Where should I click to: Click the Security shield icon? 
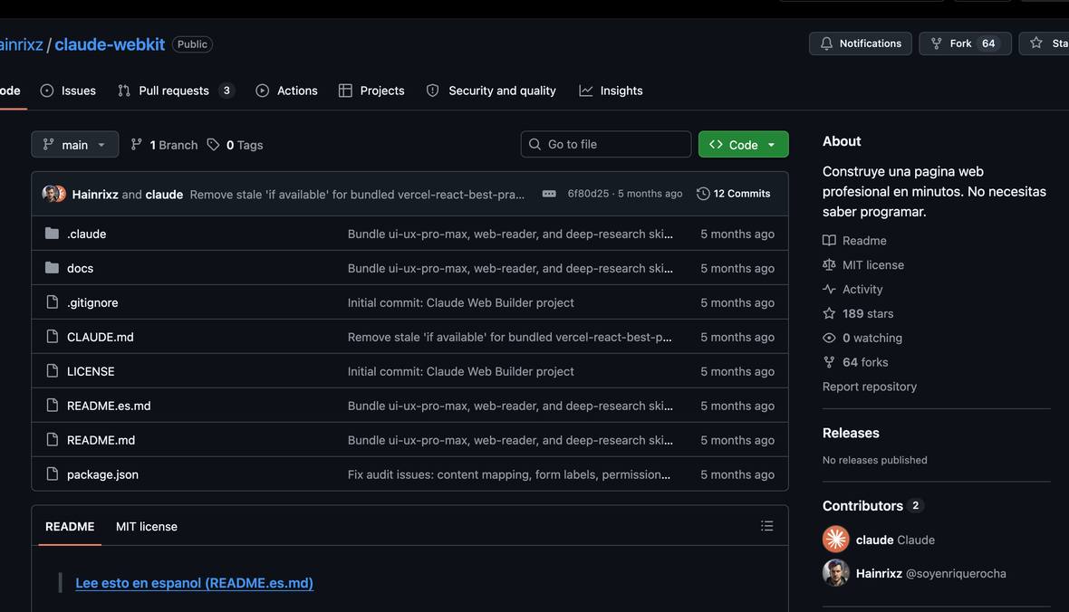pyautogui.click(x=433, y=91)
